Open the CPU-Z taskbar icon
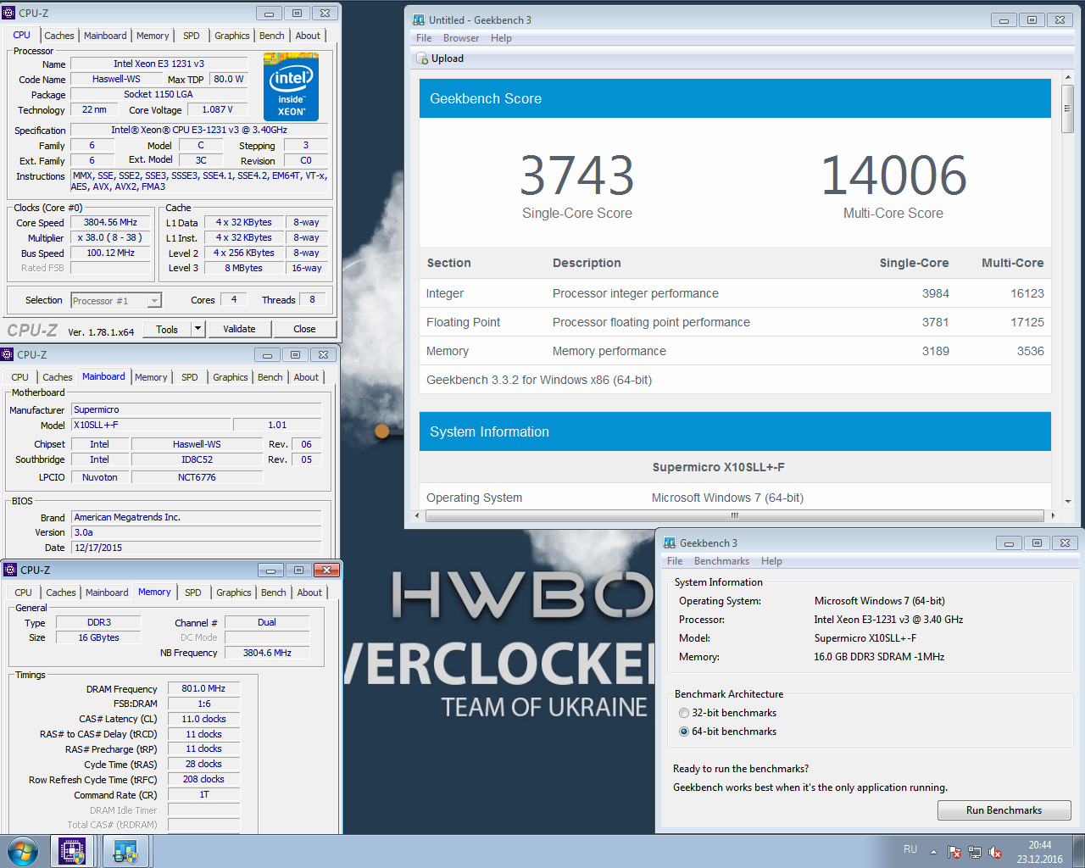1085x868 pixels. tap(72, 851)
